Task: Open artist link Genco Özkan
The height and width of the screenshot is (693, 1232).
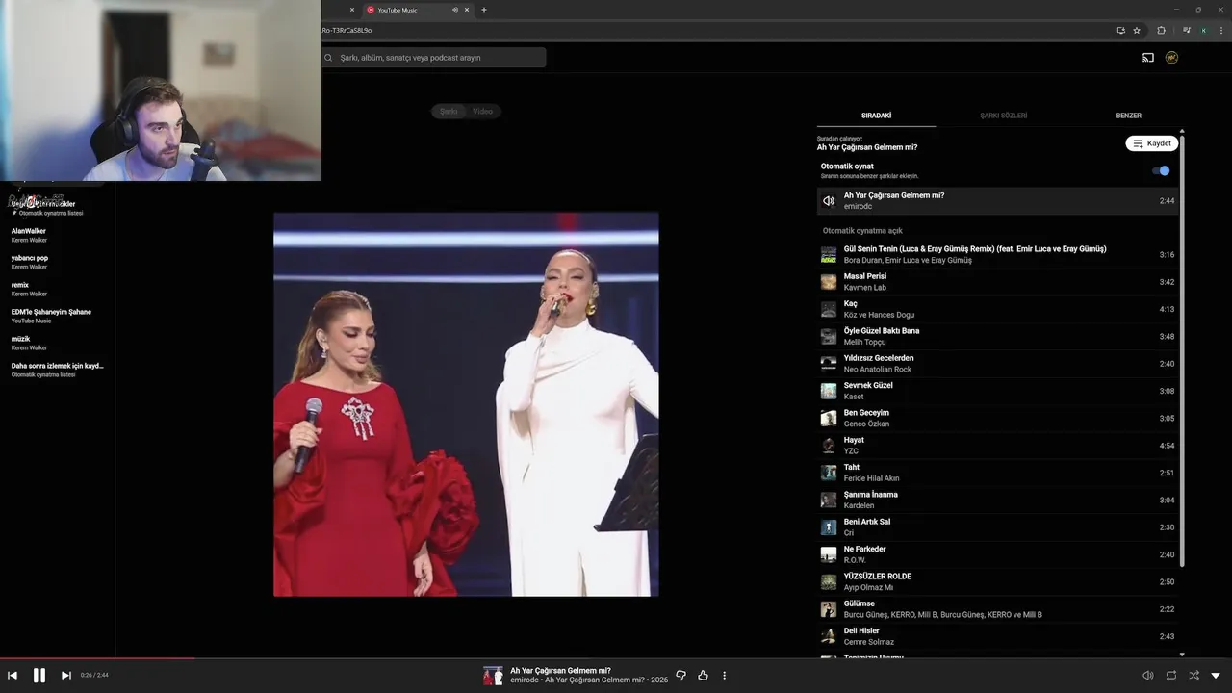Action: click(x=866, y=424)
